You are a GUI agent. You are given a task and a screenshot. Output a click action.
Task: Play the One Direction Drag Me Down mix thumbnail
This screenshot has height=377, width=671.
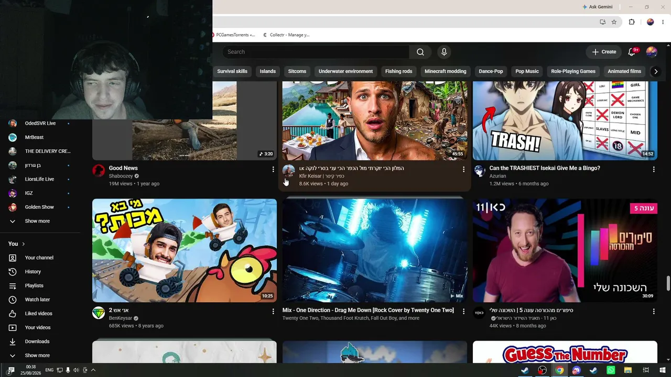[375, 250]
